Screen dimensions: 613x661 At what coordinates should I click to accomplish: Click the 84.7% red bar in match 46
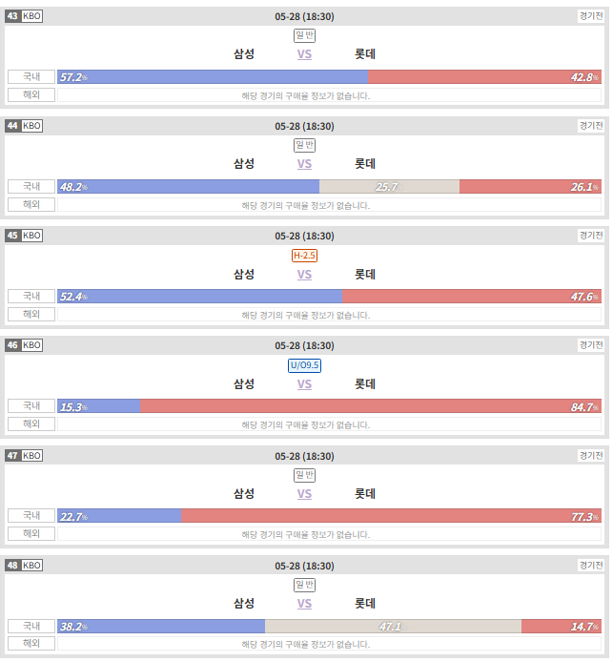[371, 406]
